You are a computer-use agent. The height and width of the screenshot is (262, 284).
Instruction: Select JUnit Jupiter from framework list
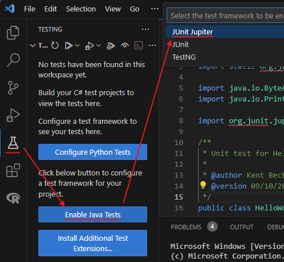pos(225,32)
